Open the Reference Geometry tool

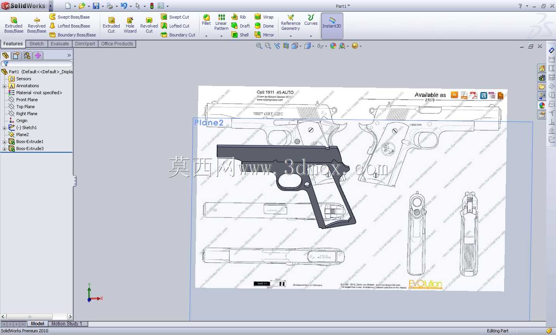click(291, 22)
